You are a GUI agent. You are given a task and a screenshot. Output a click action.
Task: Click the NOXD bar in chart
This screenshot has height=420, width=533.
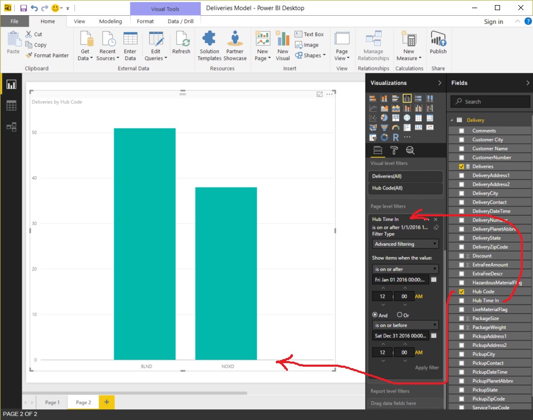(226, 273)
